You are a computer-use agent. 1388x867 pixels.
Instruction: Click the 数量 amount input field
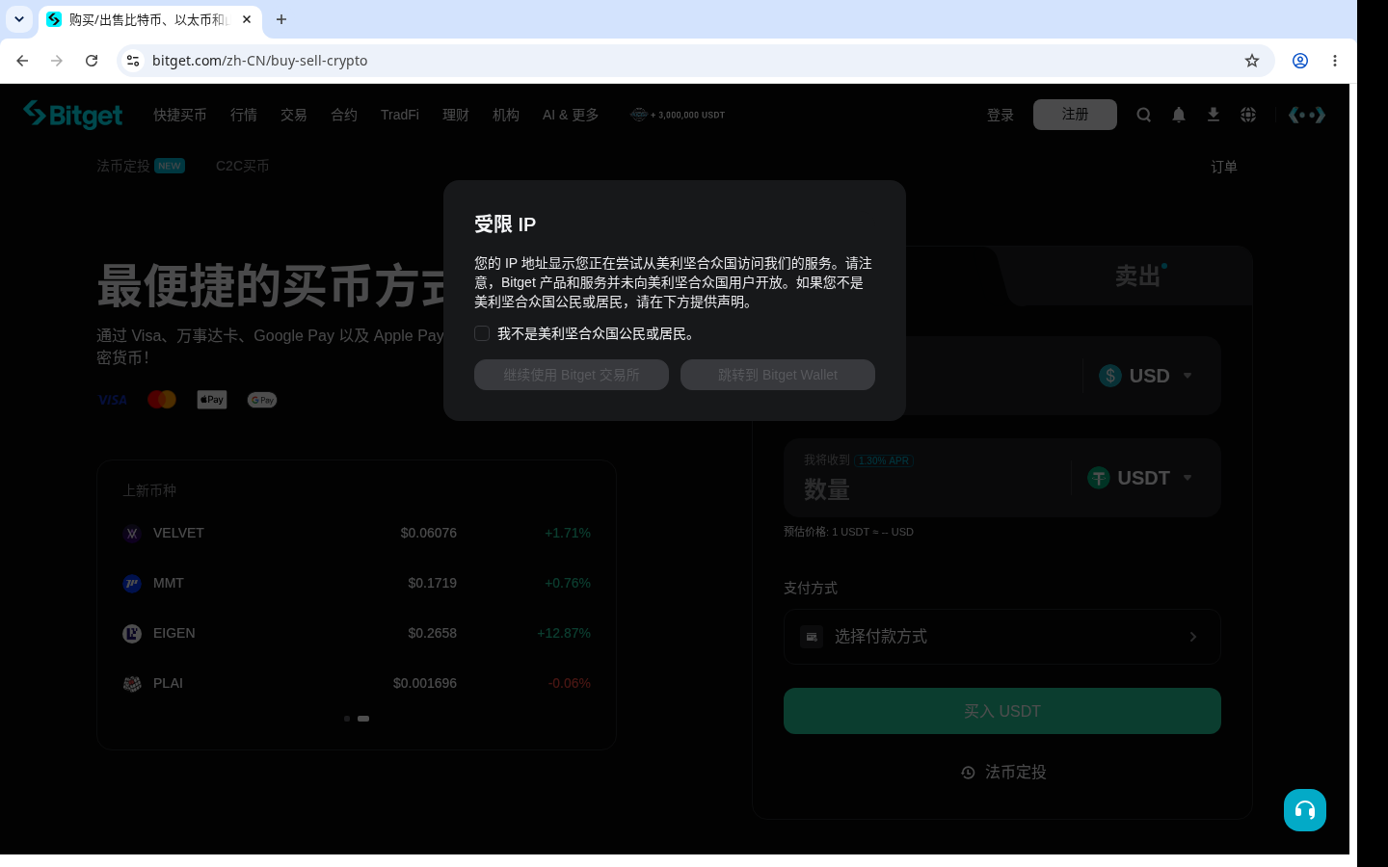click(925, 489)
